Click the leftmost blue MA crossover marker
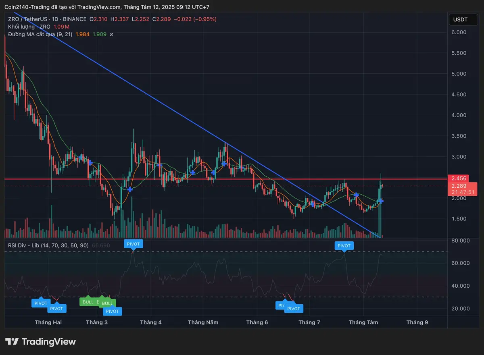The image size is (484, 355). [x=90, y=162]
